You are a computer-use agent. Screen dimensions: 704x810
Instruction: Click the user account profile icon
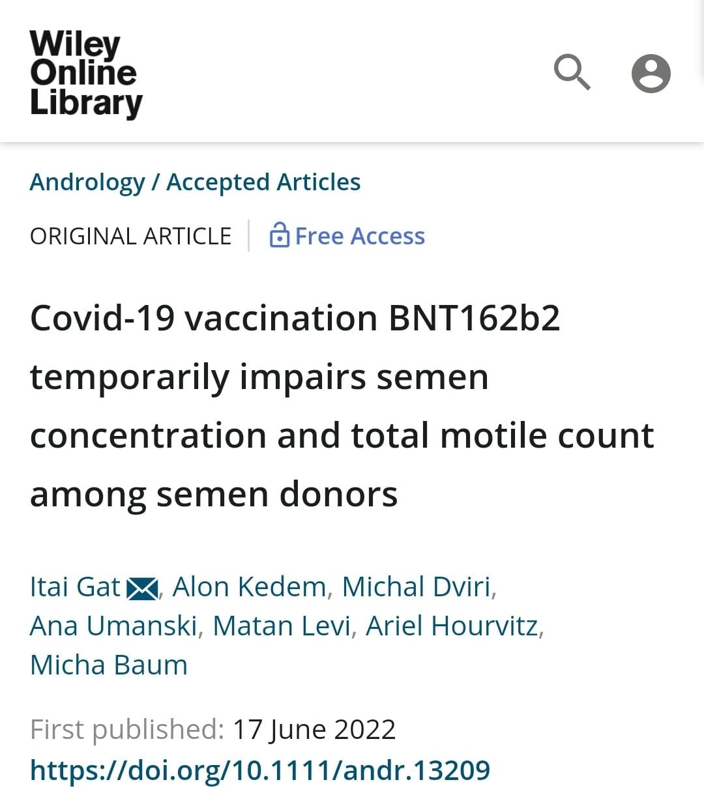(x=651, y=73)
